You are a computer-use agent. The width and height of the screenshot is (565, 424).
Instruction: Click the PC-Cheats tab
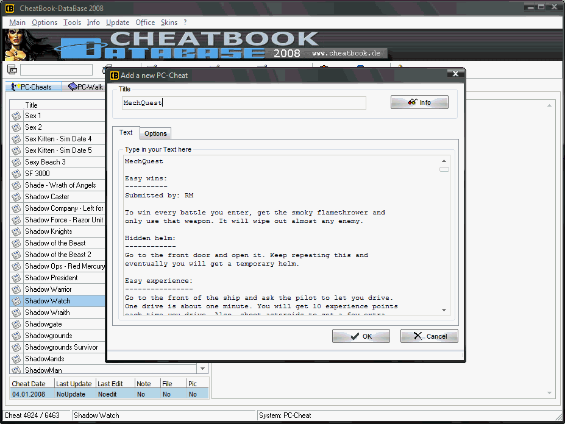tap(34, 87)
